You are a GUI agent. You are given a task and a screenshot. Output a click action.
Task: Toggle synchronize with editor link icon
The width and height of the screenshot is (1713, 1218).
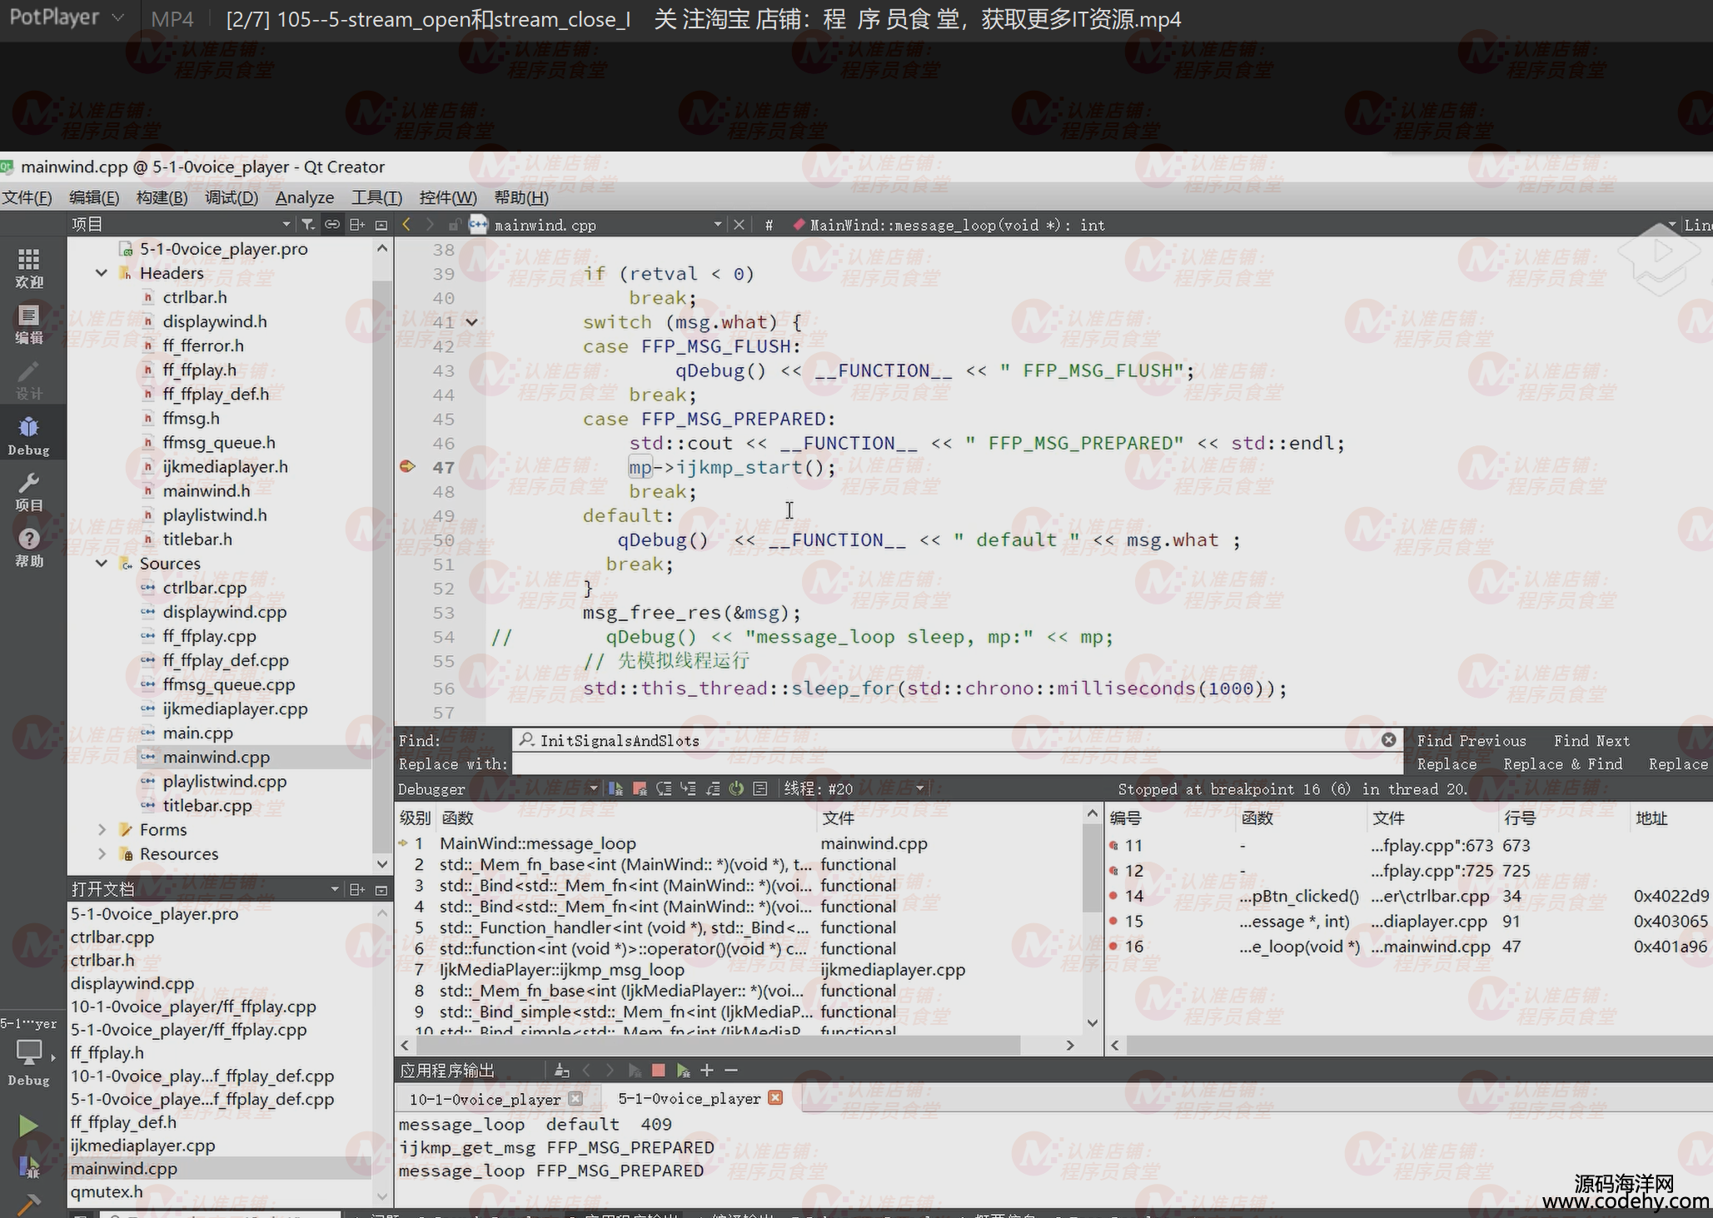332,224
